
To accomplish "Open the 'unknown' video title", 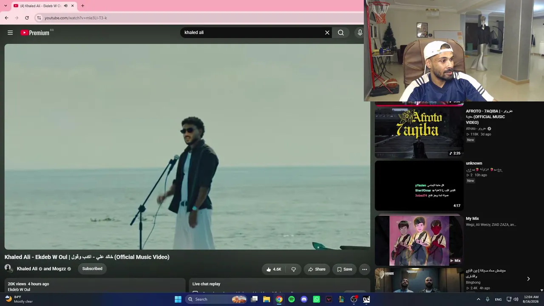I will [474, 163].
